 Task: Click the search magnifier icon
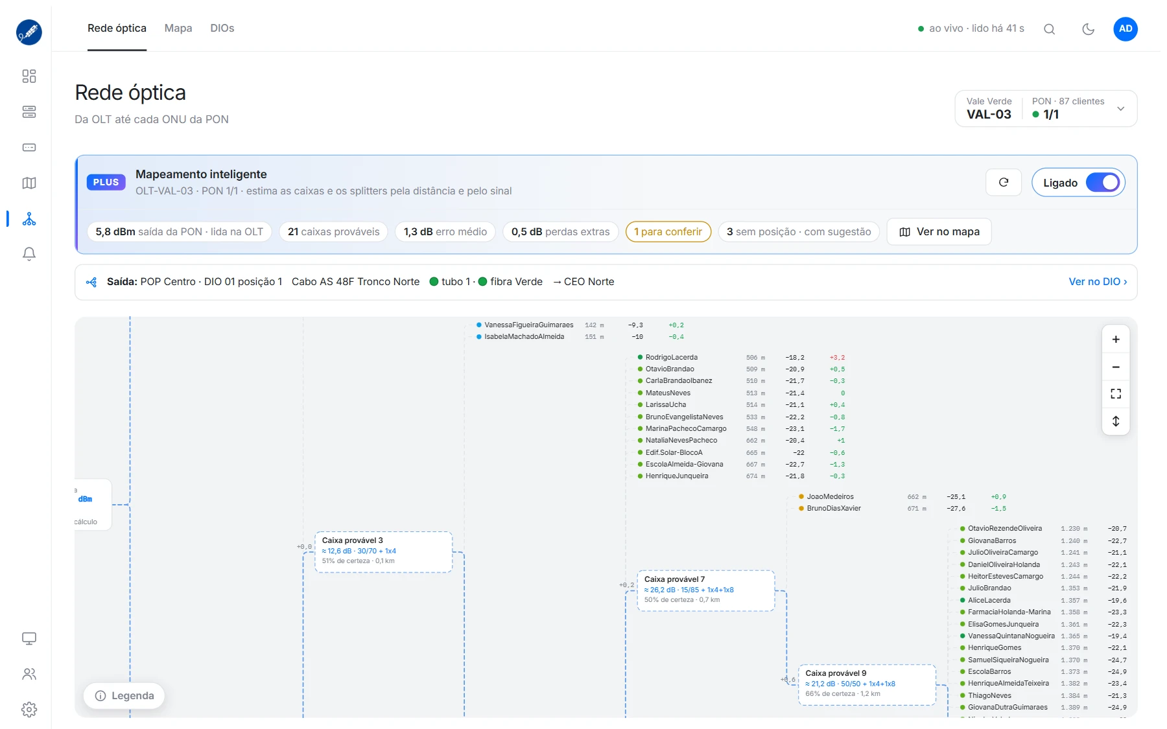[1049, 29]
